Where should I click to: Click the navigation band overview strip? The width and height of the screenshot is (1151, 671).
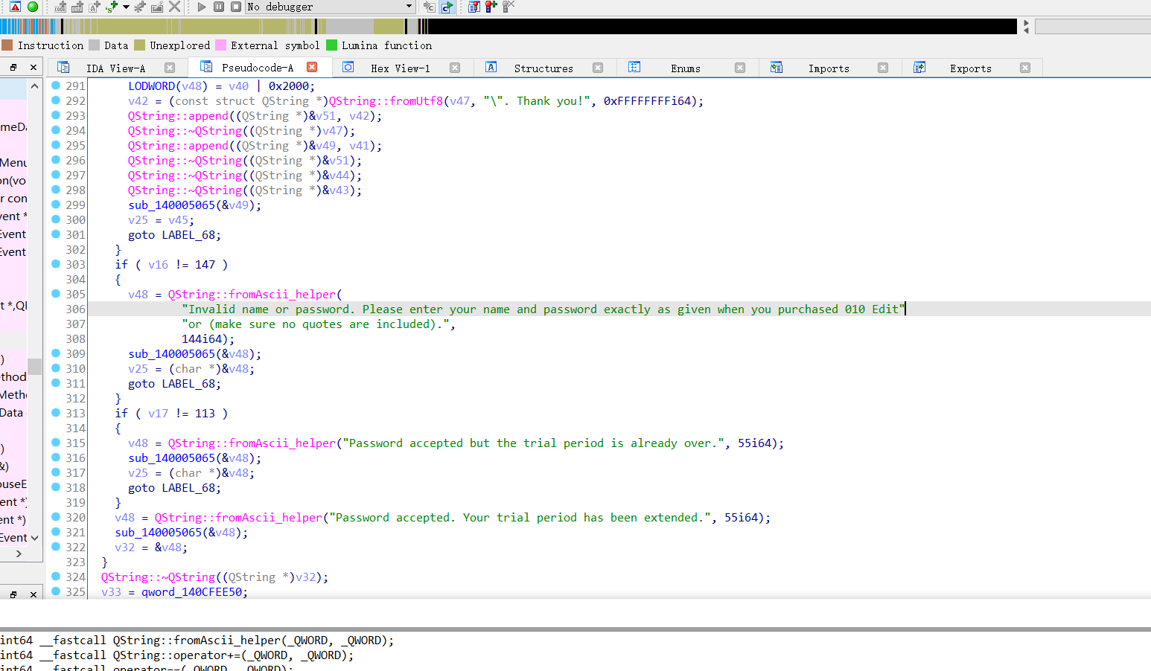(508, 26)
